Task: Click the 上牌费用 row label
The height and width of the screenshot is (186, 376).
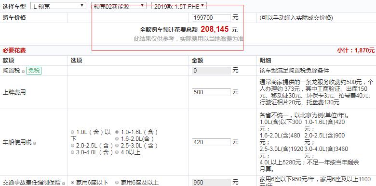Action: coord(14,92)
